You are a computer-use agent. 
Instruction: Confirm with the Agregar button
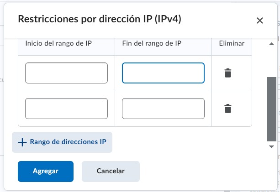tap(45, 171)
